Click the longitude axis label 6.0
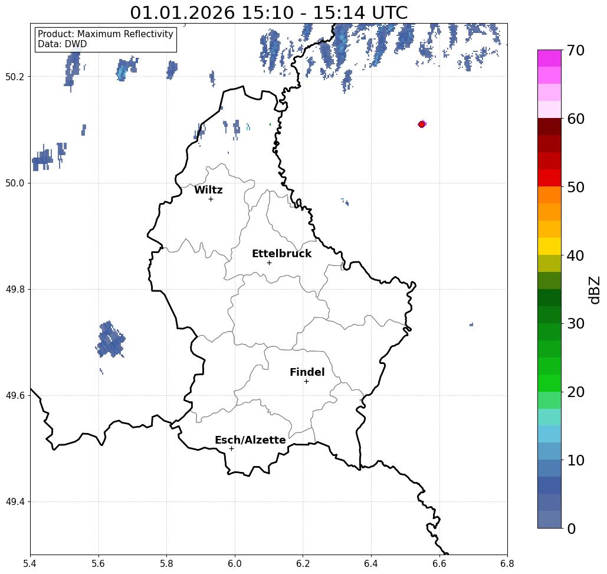Image resolution: width=607 pixels, height=574 pixels. click(235, 563)
